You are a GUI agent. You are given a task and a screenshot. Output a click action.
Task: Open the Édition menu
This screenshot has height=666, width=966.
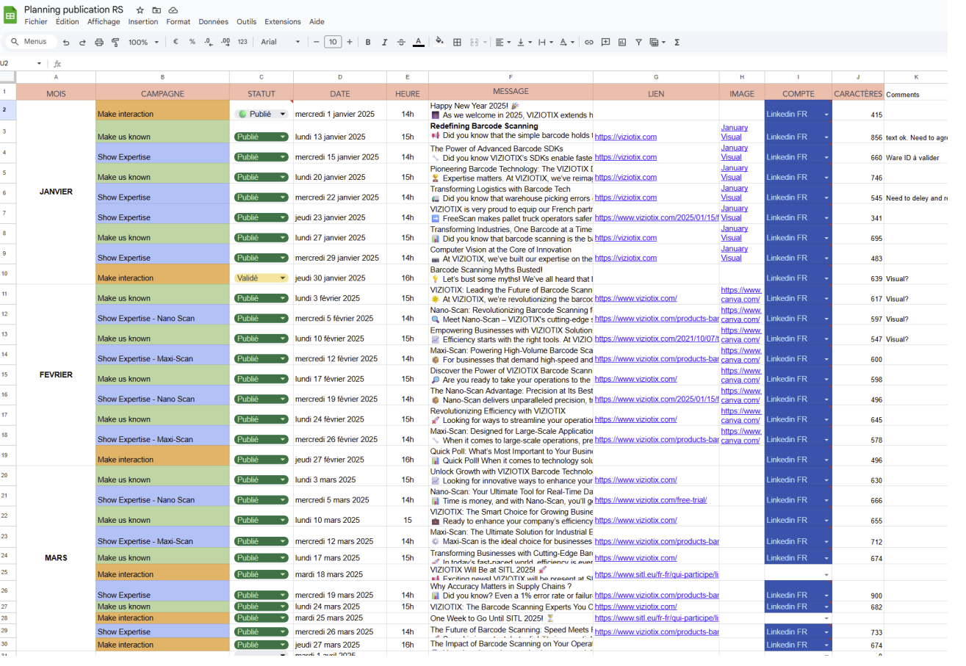[67, 22]
